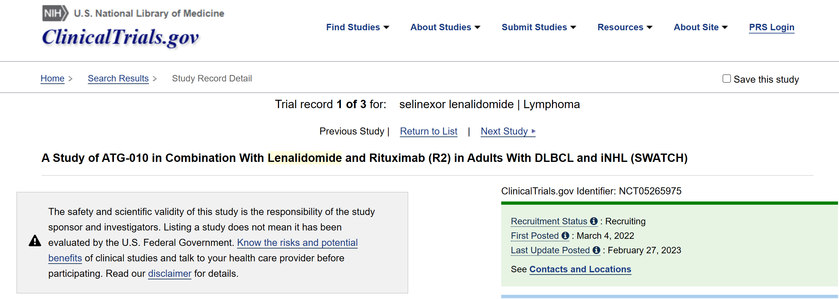Viewport: 839px width, 299px height.
Task: Click the NIH logo badge
Action: (55, 13)
